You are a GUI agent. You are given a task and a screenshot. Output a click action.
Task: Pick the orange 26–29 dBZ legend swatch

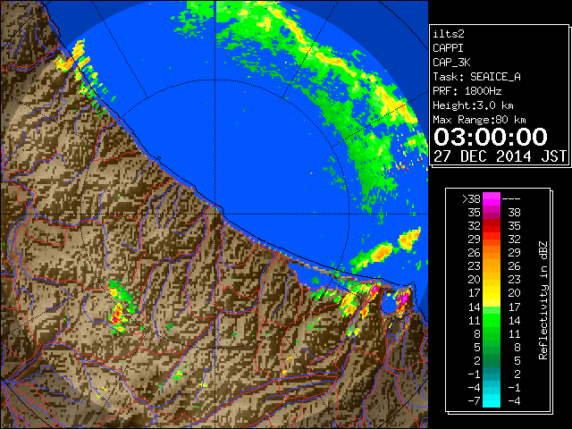coord(492,252)
